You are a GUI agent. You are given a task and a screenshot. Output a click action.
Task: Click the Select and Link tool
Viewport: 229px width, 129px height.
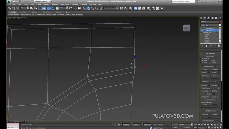coord(9,8)
